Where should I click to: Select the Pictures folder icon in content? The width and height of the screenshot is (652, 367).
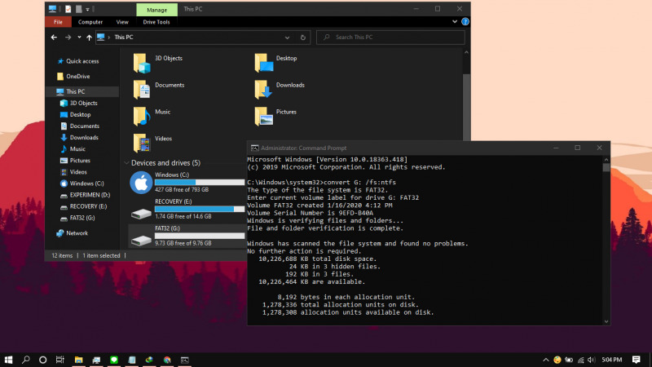coord(263,116)
